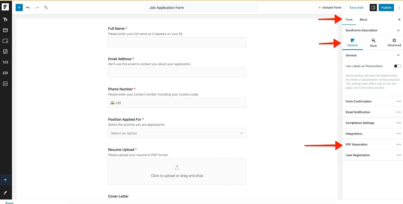Select the General settings tab
The image size is (403, 204).
[x=352, y=43]
